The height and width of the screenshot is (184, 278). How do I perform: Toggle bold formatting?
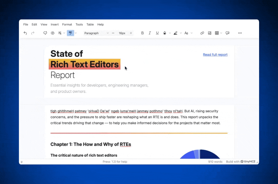[x=142, y=33]
